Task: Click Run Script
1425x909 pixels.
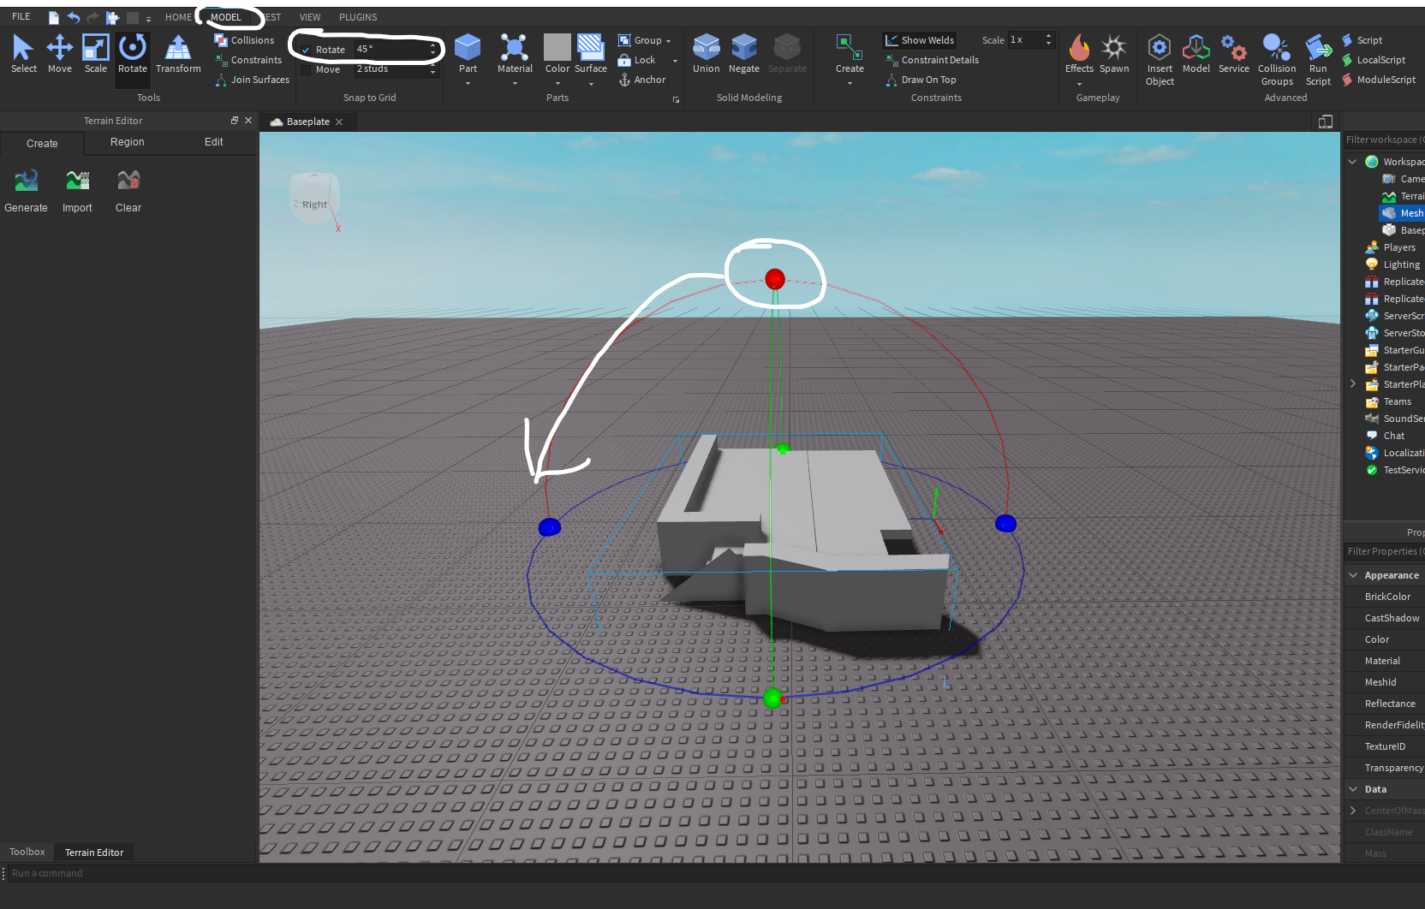Action: click(1318, 60)
